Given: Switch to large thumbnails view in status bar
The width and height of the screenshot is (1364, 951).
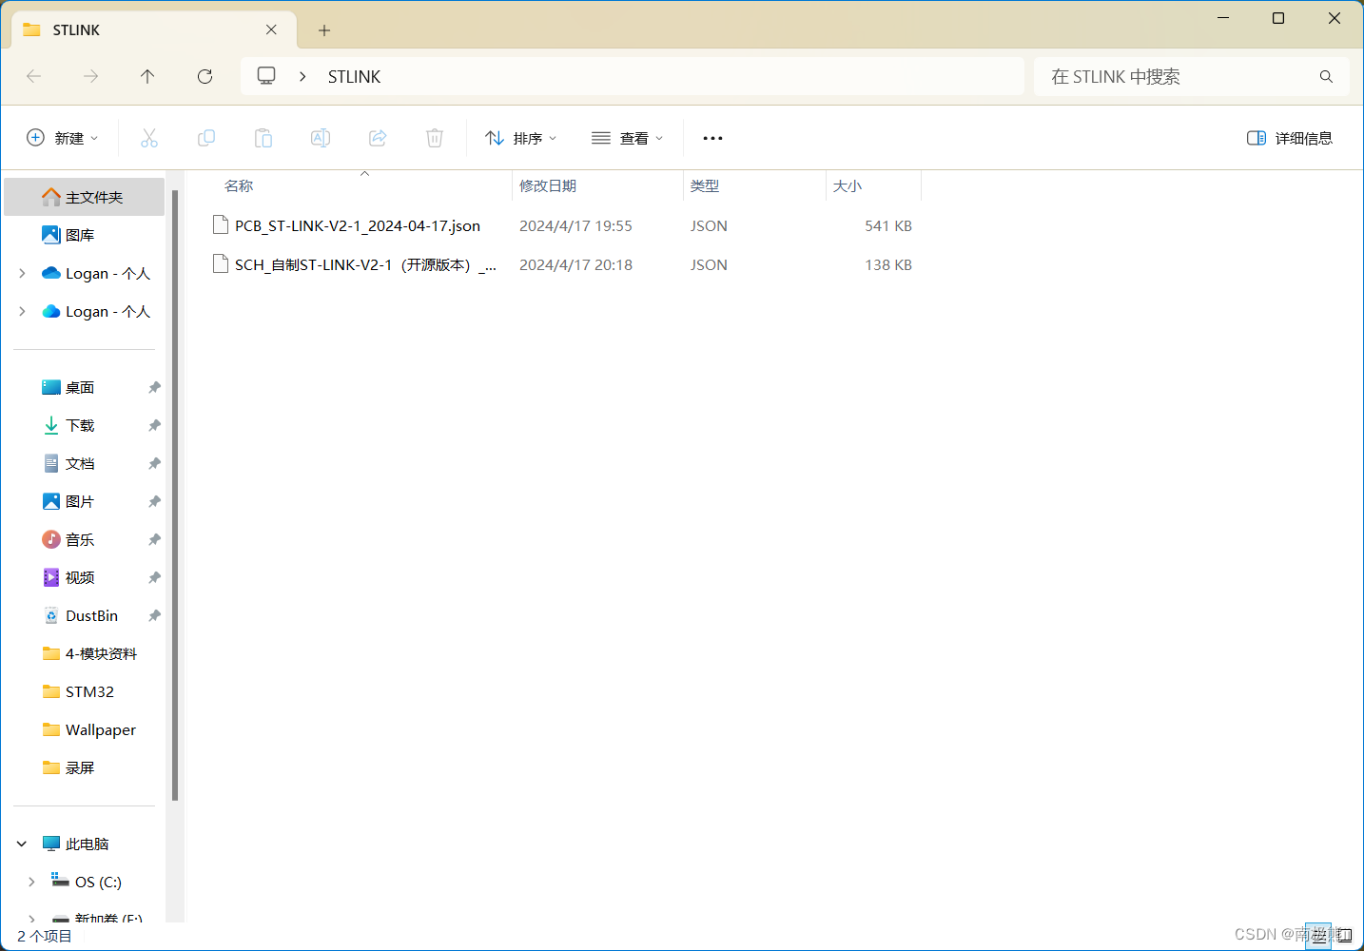Looking at the screenshot, I should coord(1344,936).
